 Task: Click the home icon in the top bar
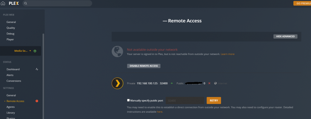[3, 3]
